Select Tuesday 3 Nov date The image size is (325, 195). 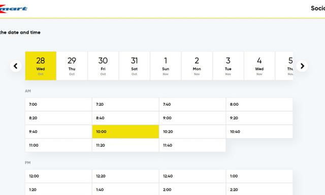228,66
